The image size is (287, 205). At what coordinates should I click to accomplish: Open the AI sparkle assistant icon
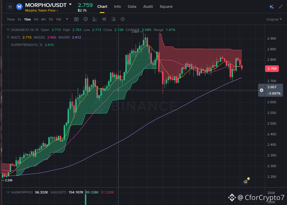[271, 7]
